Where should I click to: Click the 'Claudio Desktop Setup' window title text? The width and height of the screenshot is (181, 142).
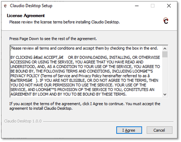click(x=31, y=6)
